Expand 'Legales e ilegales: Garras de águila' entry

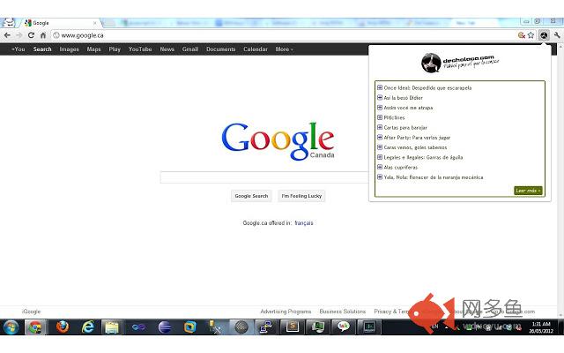point(380,157)
